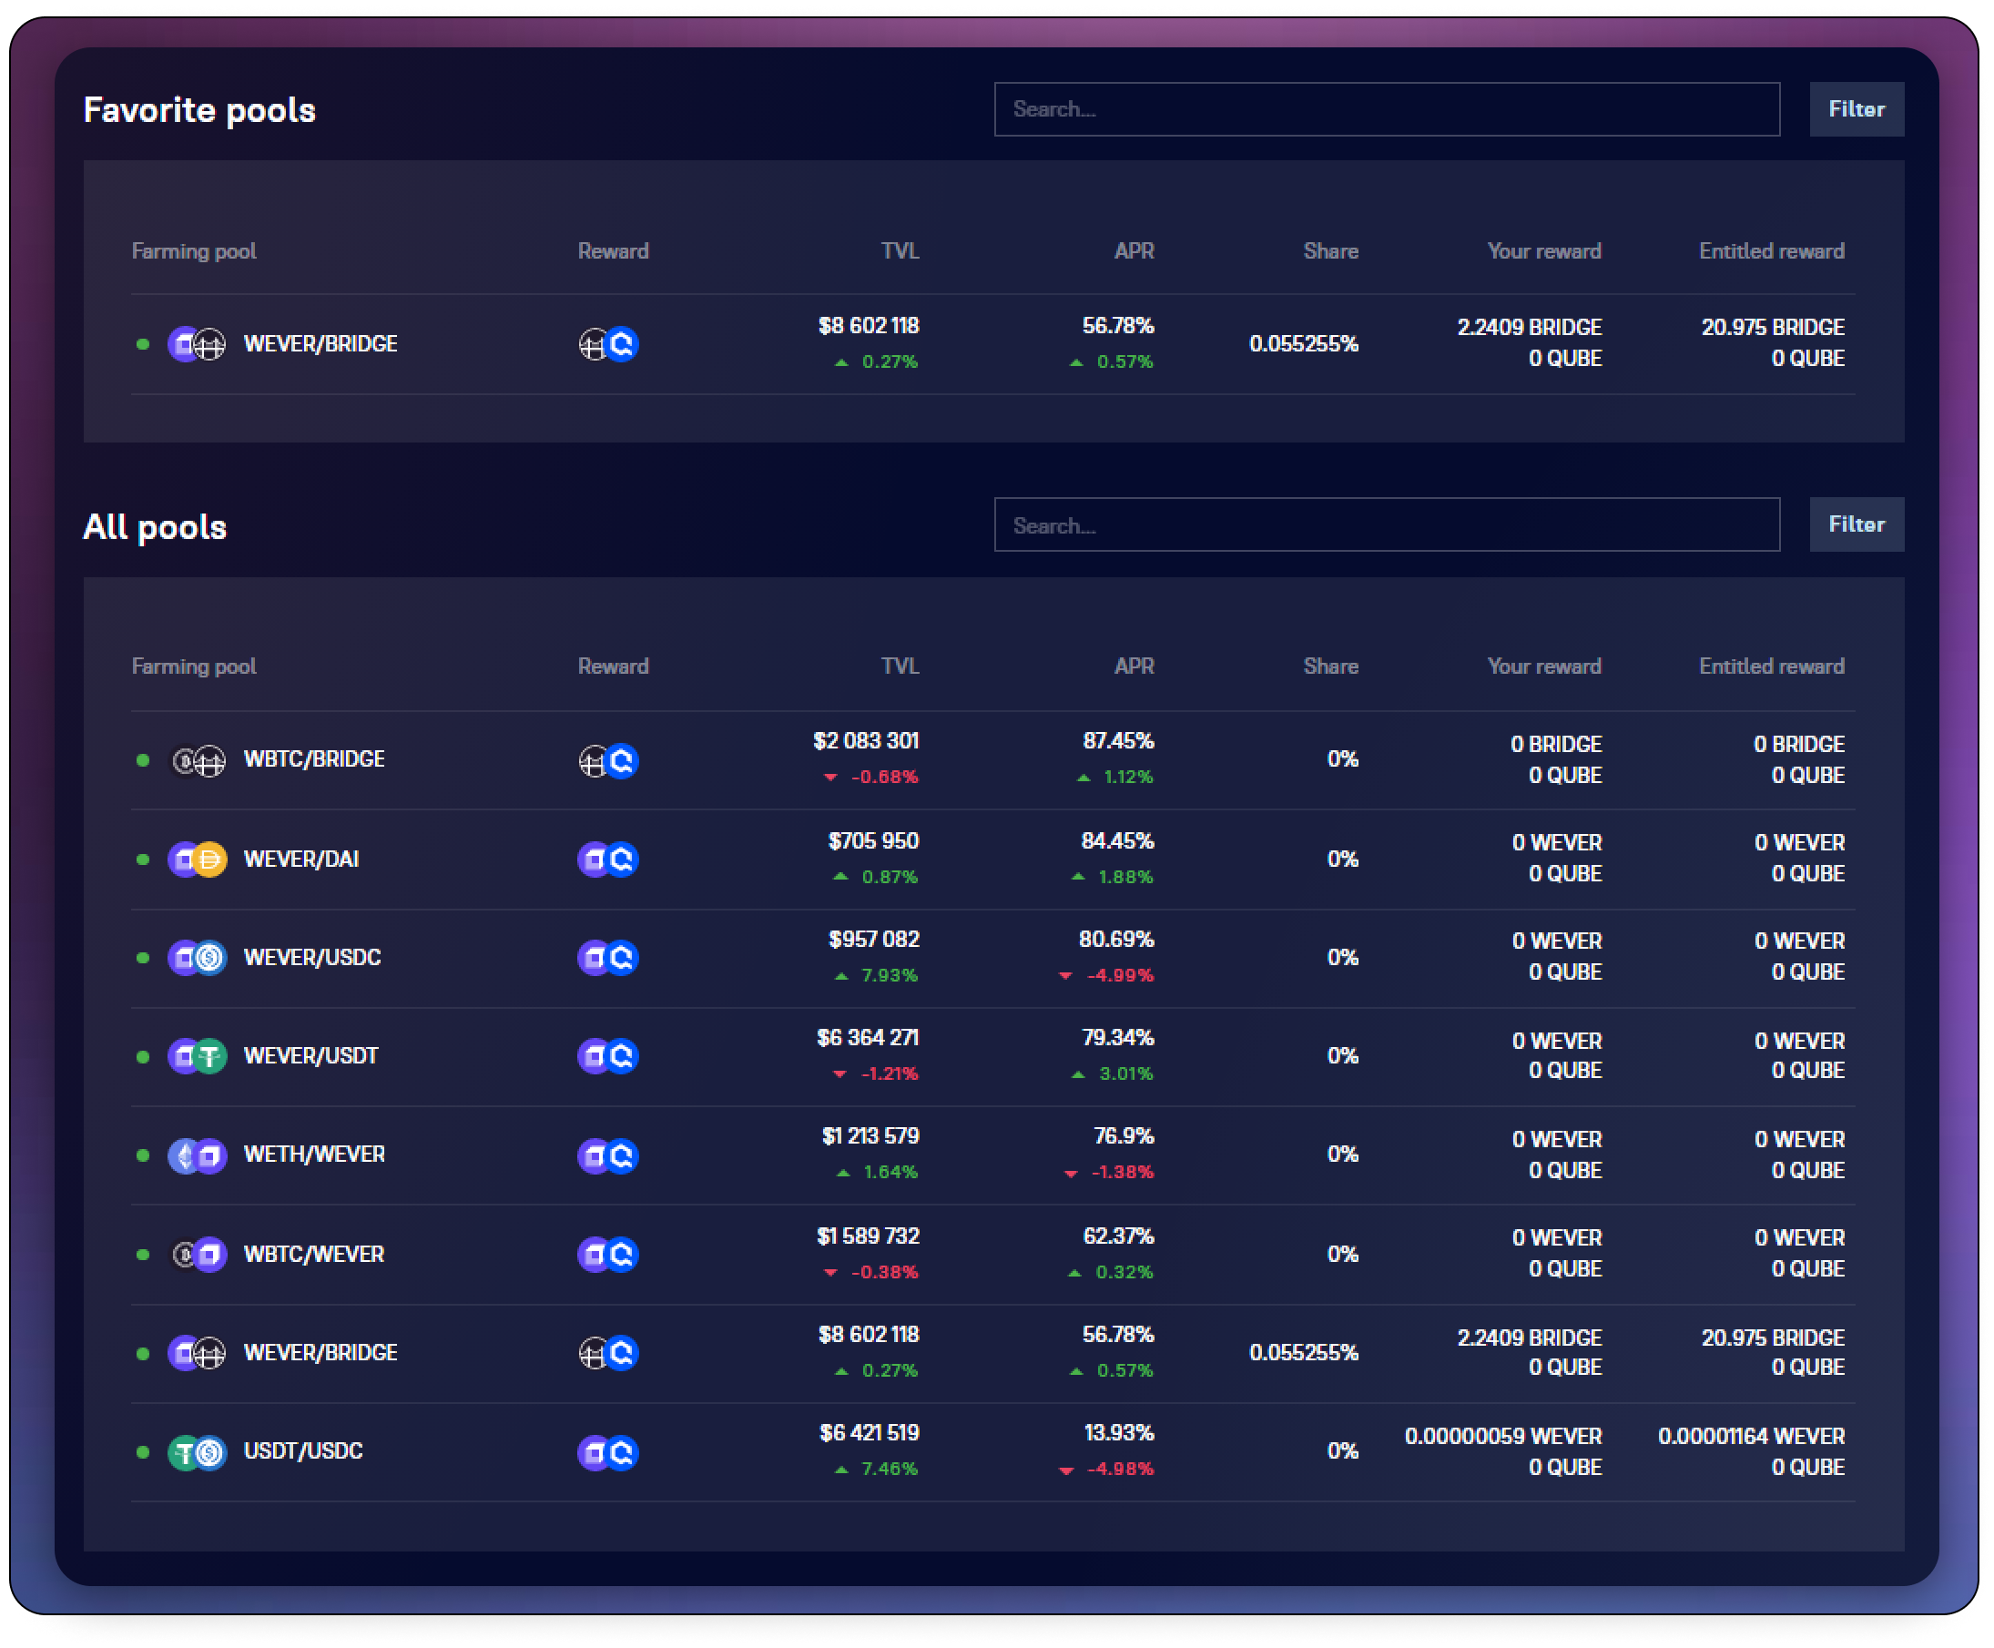The image size is (1994, 1648).
Task: Click WEVER/DAI pool token pair icon
Action: [198, 860]
